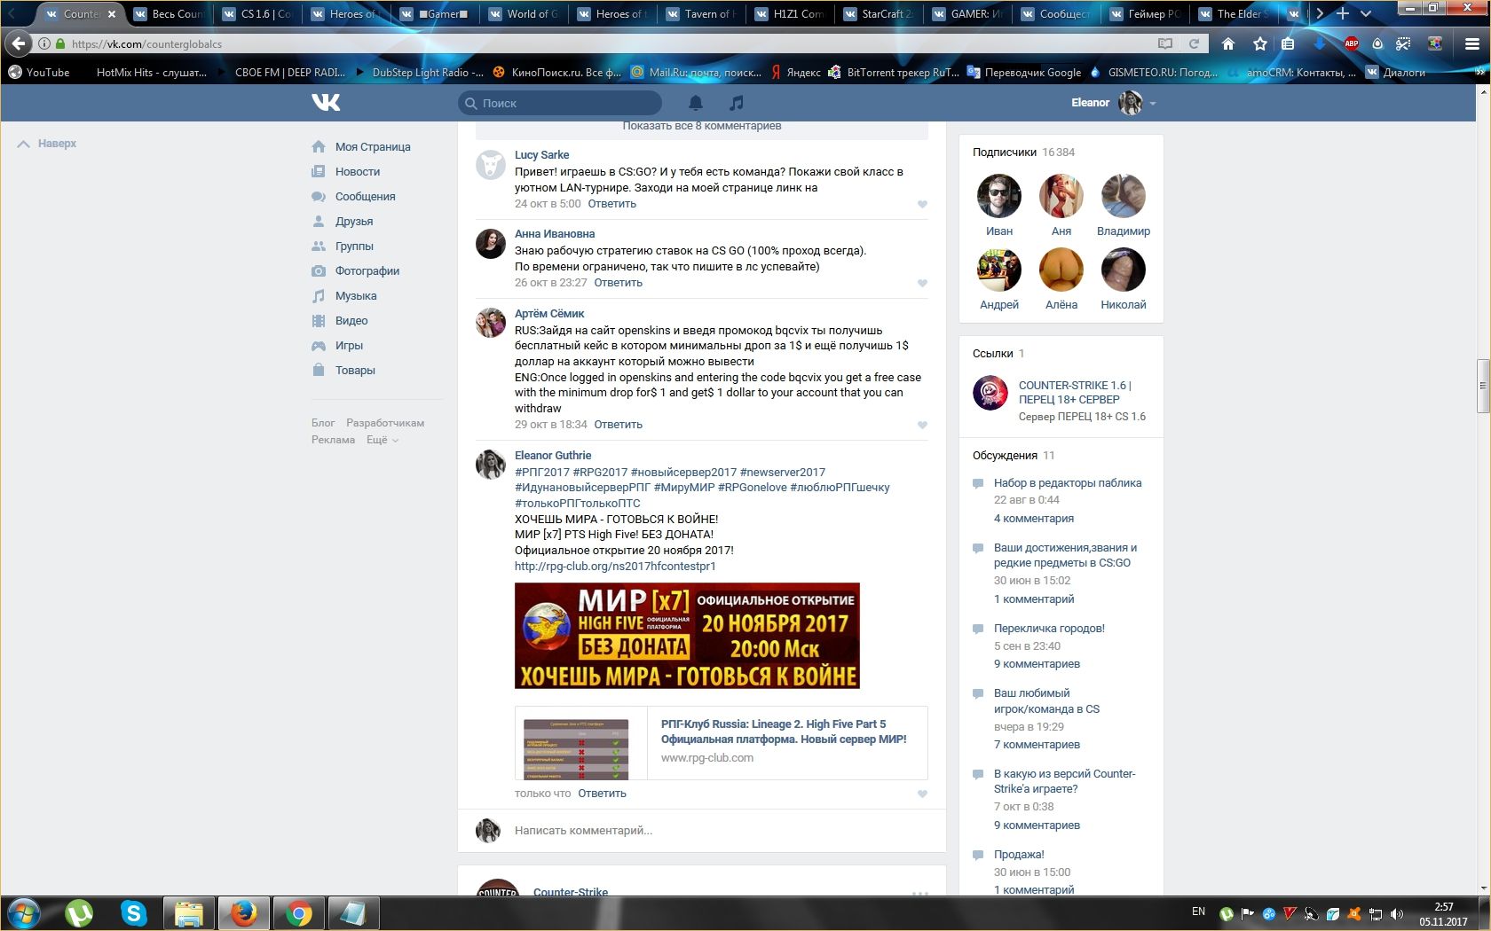This screenshot has height=931, width=1491.
Task: Show all 8 comments (Показать все 8 комментариев)
Action: [x=702, y=126]
